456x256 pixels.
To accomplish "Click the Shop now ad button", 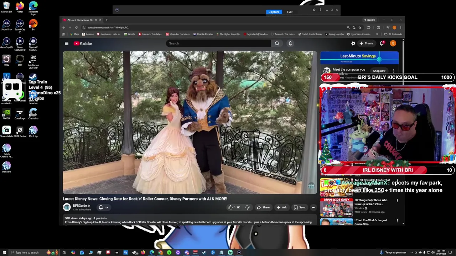I will [x=379, y=71].
